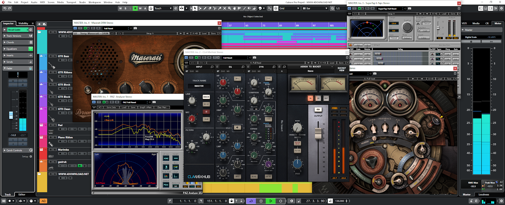Click A→B button in Maserati DRM toolbar
Viewport: 505px width, 205px height.
195,33
